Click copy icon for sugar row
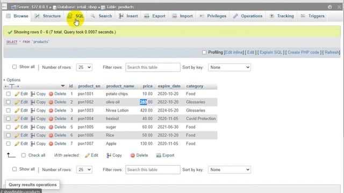 point(33,127)
